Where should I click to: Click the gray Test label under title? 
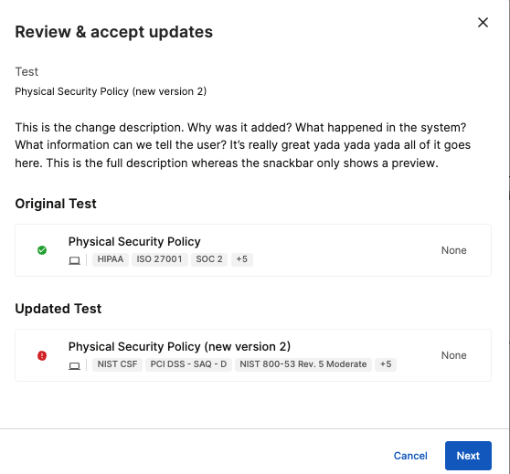(x=27, y=71)
